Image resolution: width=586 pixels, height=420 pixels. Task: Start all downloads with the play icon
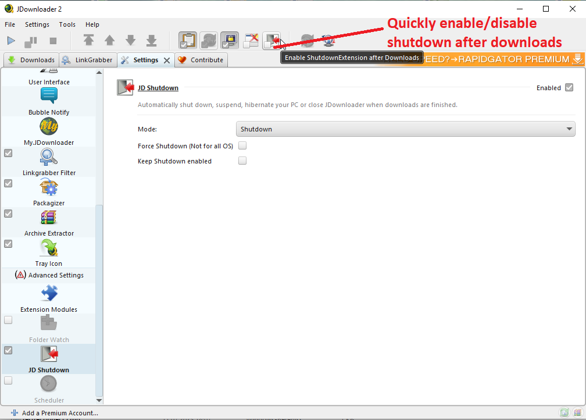pos(11,41)
